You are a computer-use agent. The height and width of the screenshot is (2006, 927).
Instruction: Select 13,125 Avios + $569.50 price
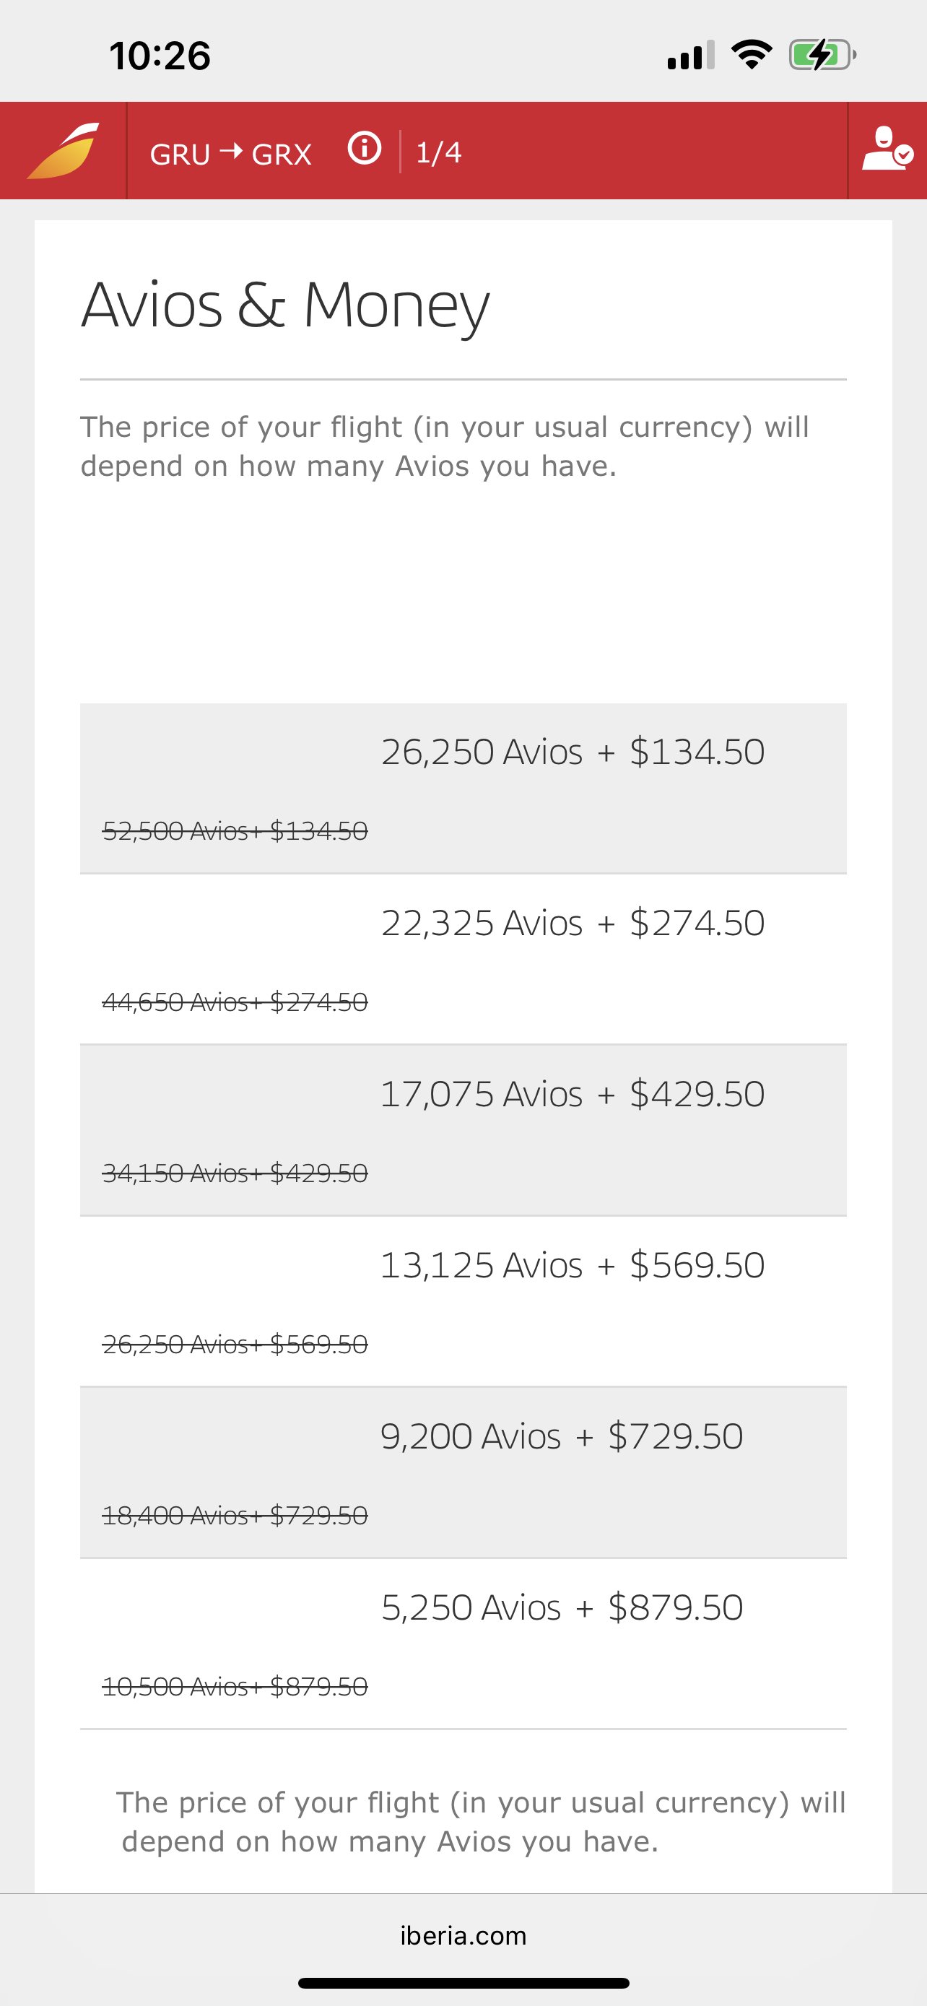(463, 1301)
